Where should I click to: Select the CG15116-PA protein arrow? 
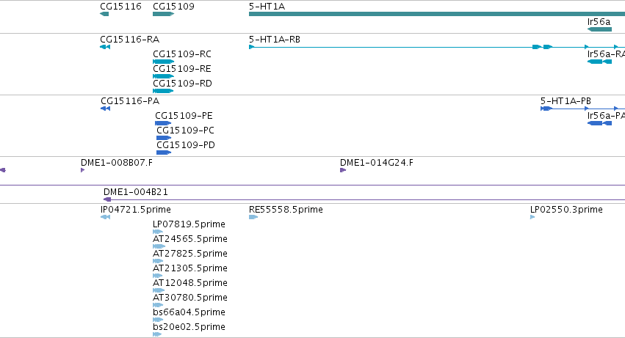(x=105, y=109)
